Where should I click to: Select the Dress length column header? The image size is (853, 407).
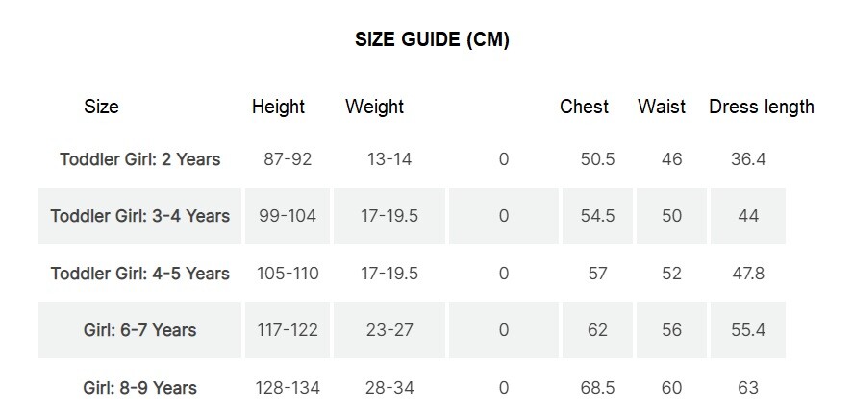point(761,107)
